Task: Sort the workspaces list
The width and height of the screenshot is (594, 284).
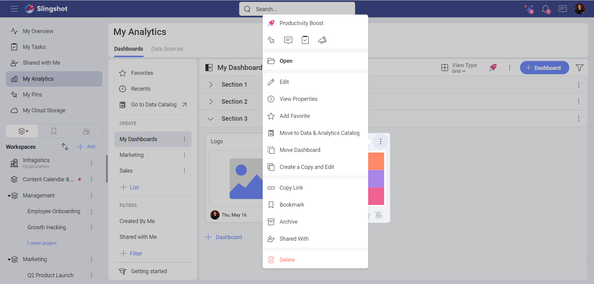Action: click(65, 147)
